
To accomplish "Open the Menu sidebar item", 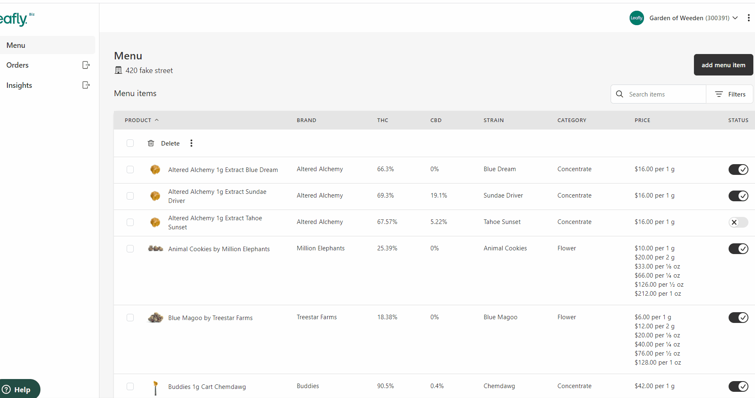I will pos(47,45).
